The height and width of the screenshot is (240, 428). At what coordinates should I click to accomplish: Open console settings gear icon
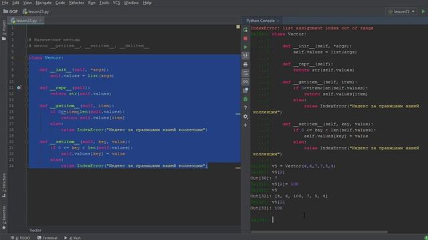(x=245, y=117)
